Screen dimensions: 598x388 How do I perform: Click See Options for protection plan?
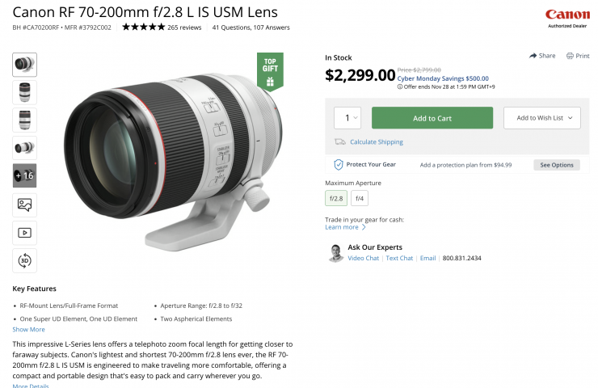pos(556,165)
